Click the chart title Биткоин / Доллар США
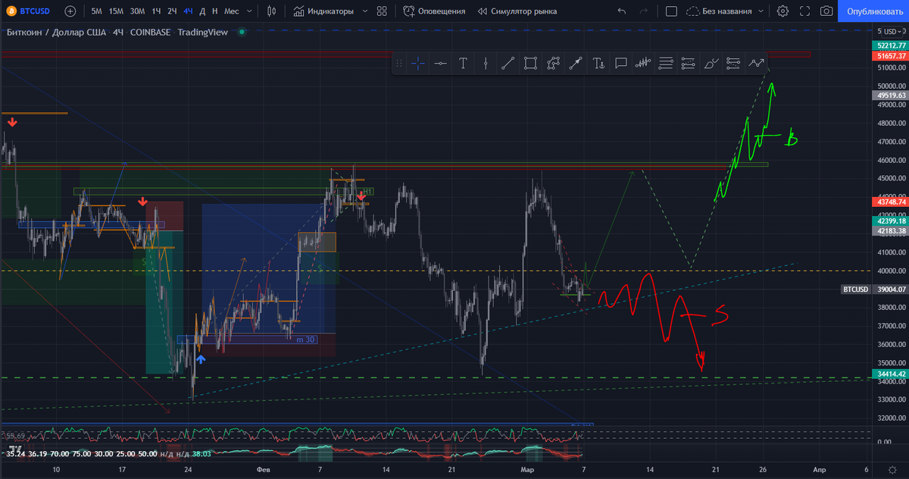Image resolution: width=909 pixels, height=479 pixels. [58, 33]
